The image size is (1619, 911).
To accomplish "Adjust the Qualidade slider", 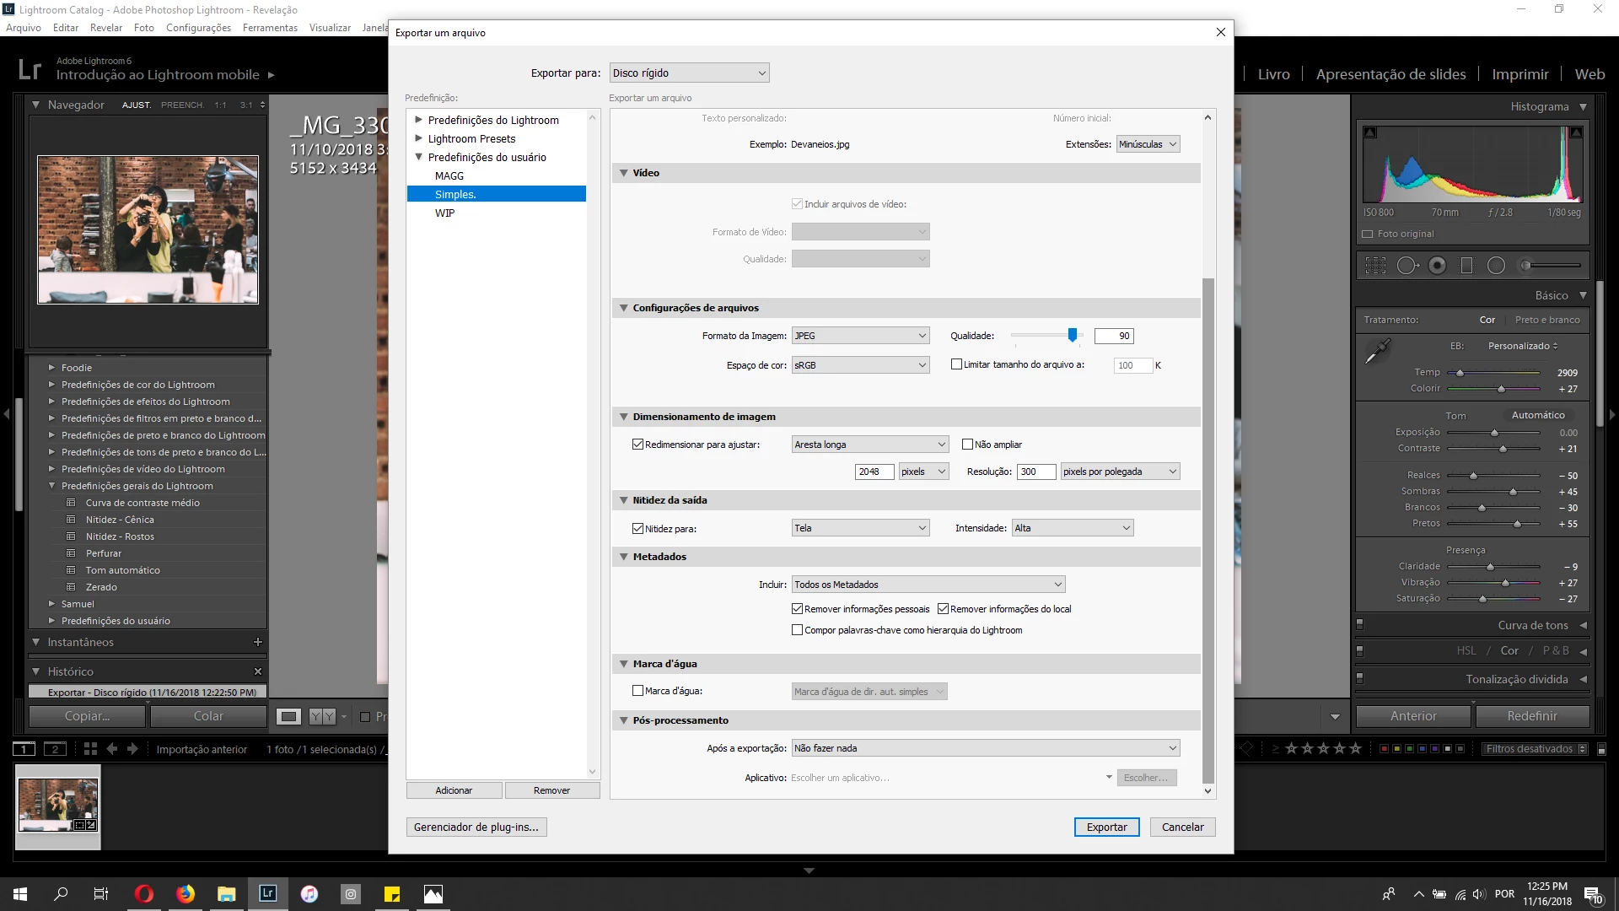I will (1072, 336).
